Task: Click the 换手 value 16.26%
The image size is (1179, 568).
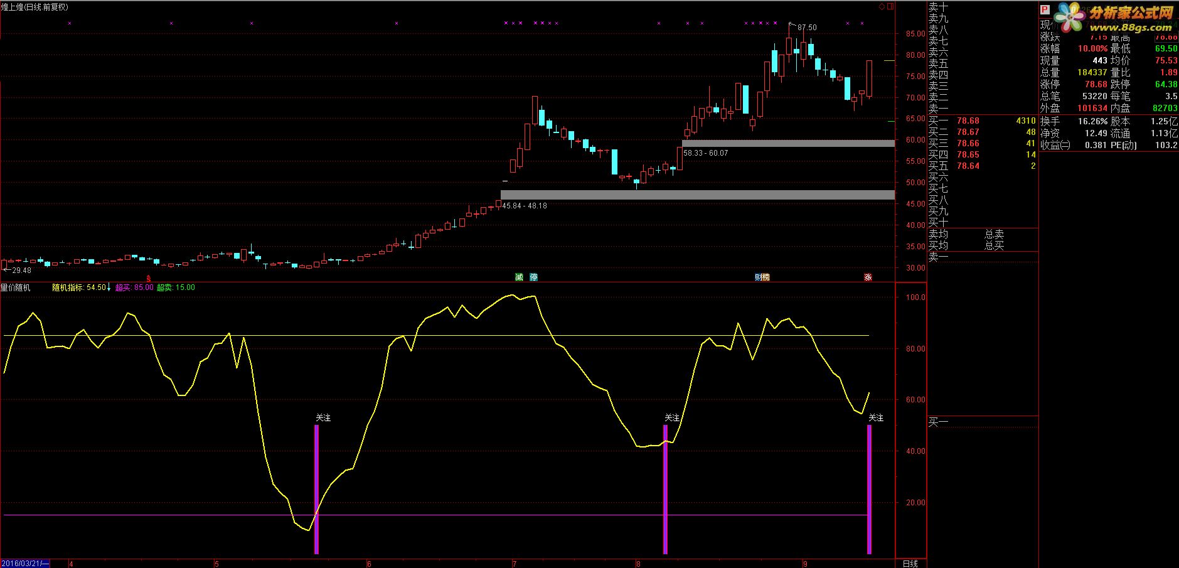Action: (1094, 121)
